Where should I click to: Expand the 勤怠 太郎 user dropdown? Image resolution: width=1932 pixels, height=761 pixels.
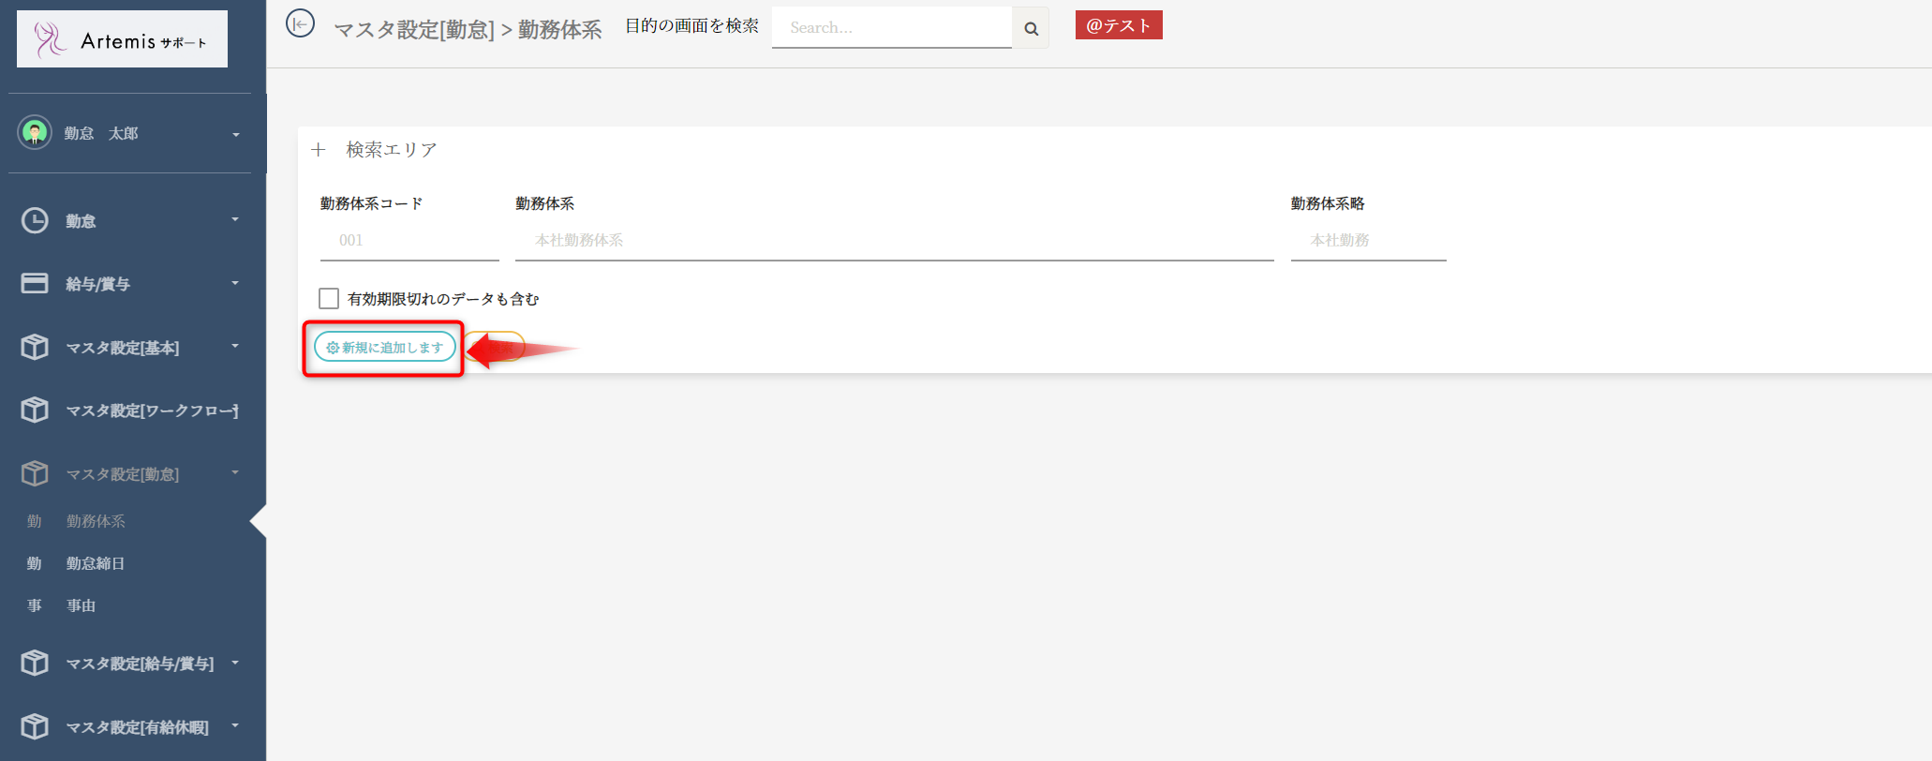pyautogui.click(x=235, y=135)
